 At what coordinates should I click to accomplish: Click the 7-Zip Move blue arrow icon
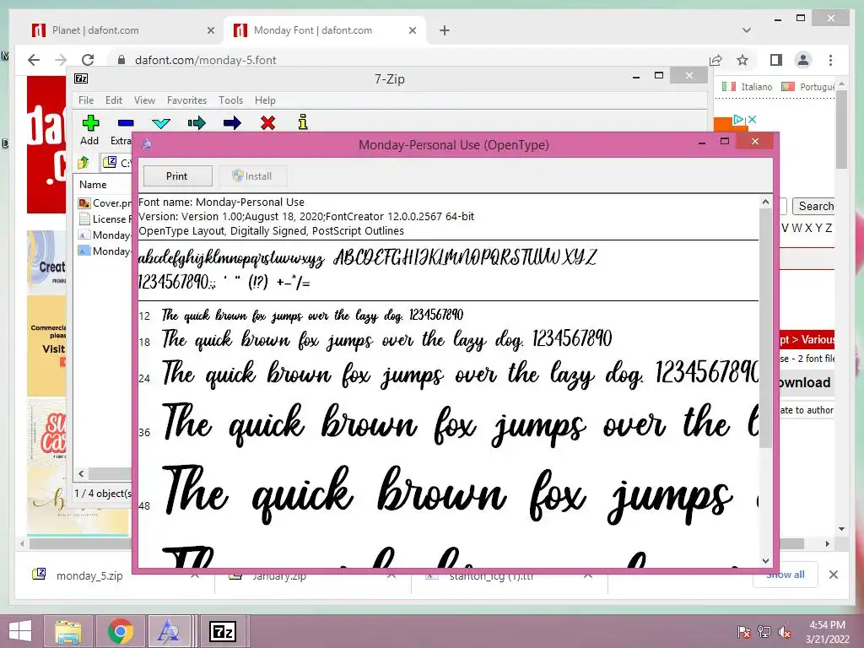232,122
